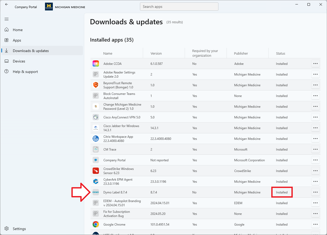327x235 pixels.
Task: Open more options for Adobe CCDA
Action: (x=315, y=64)
